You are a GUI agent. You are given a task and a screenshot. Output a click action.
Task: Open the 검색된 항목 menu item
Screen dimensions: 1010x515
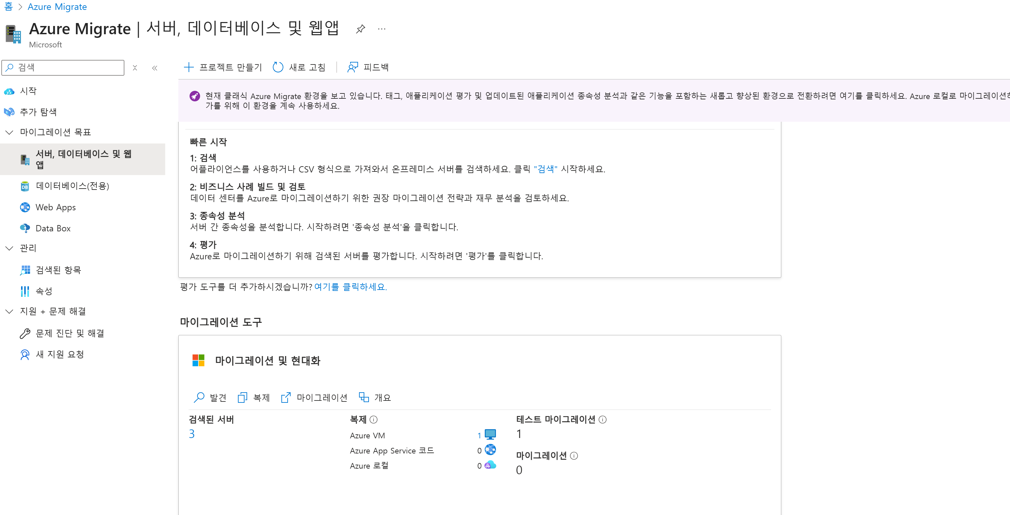point(58,270)
